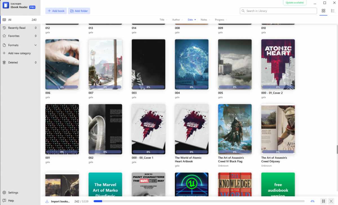The image size is (338, 205).
Task: Focus the Search in Library field
Action: tap(278, 11)
